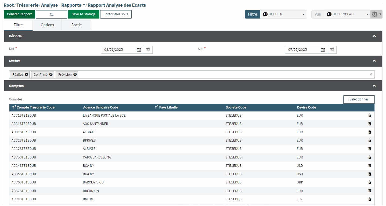
Task: Open formula date icon beside Du field
Action: tap(148, 50)
